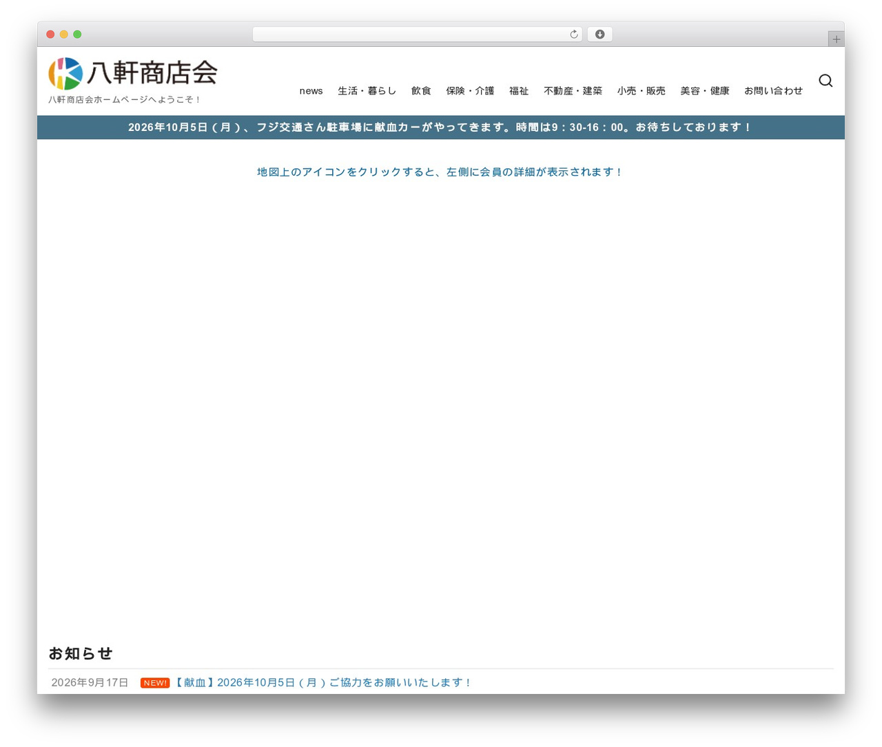Image resolution: width=882 pixels, height=747 pixels.
Task: Click the date 2026年9月17日
Action: [x=90, y=683]
